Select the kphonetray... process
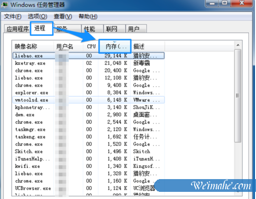 point(88,107)
